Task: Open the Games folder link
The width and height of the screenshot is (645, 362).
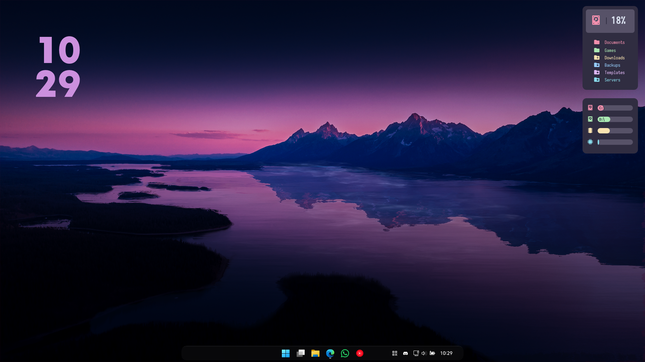Action: click(610, 51)
